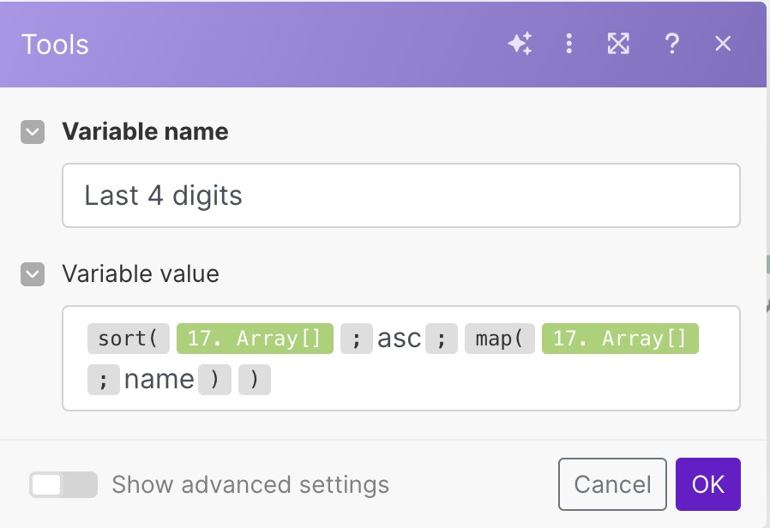Open help via the question mark icon

671,44
